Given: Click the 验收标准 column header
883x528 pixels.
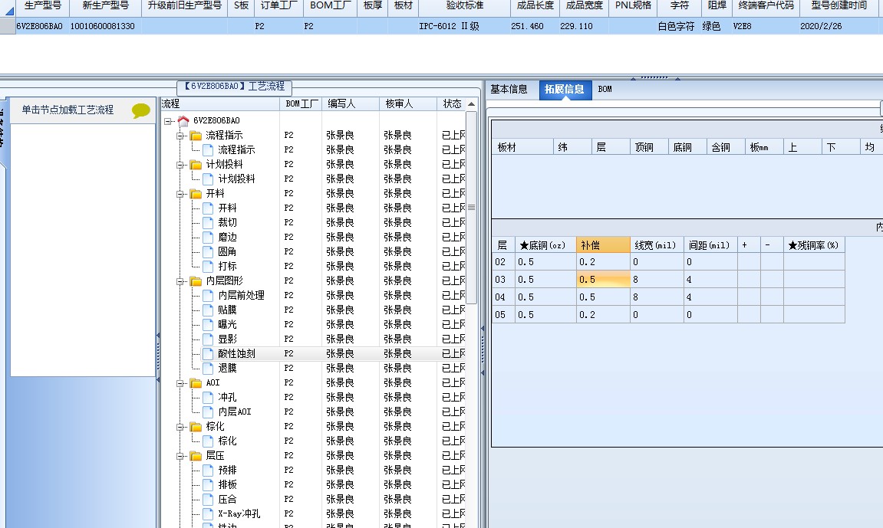Looking at the screenshot, I should click(465, 5).
